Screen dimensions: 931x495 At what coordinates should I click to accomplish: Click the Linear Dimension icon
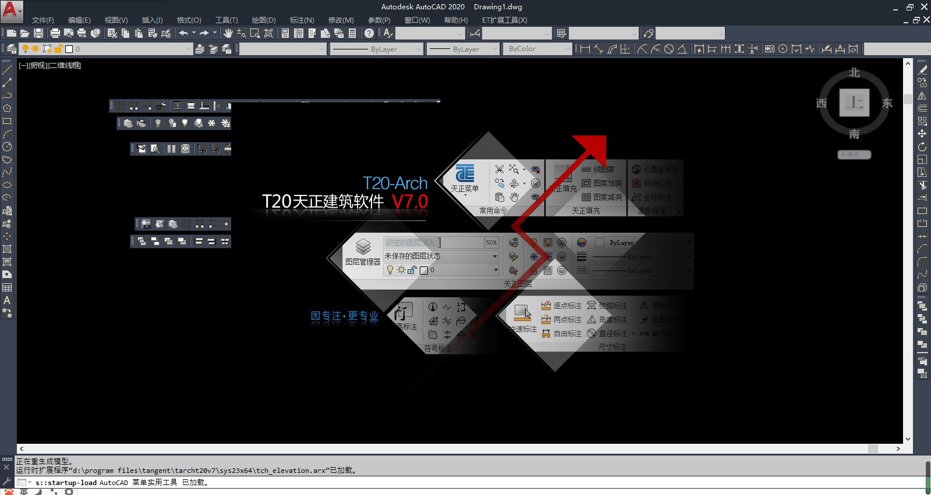pyautogui.click(x=585, y=49)
